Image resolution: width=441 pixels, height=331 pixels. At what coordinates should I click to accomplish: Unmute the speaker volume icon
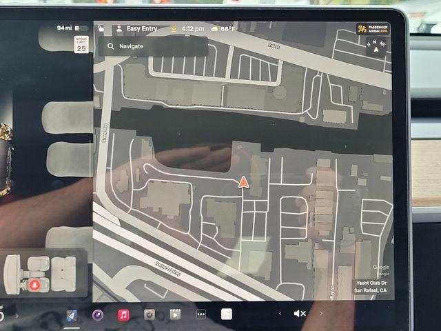(x=300, y=314)
